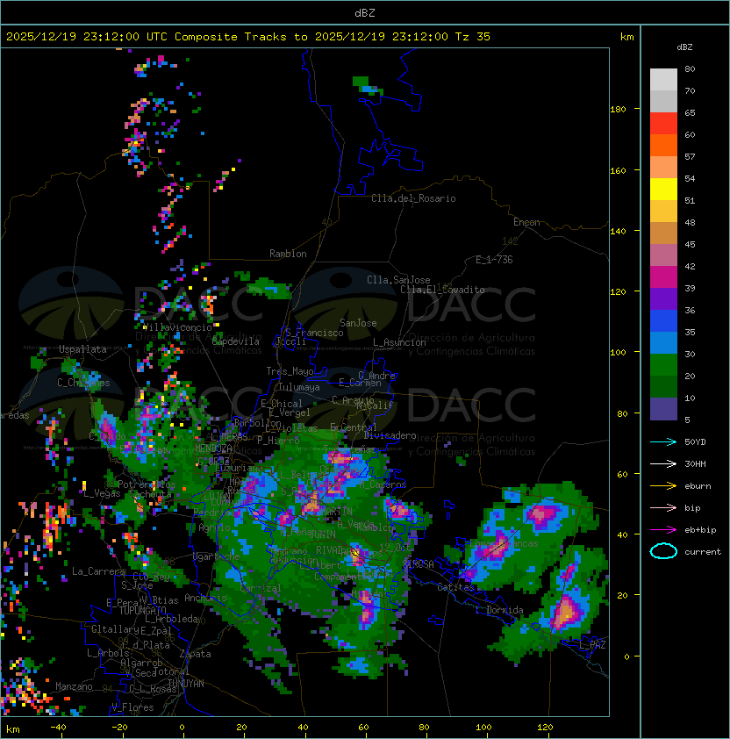Select the slate 5-10 dBZ color swatch
The height and width of the screenshot is (739, 730).
click(x=663, y=409)
